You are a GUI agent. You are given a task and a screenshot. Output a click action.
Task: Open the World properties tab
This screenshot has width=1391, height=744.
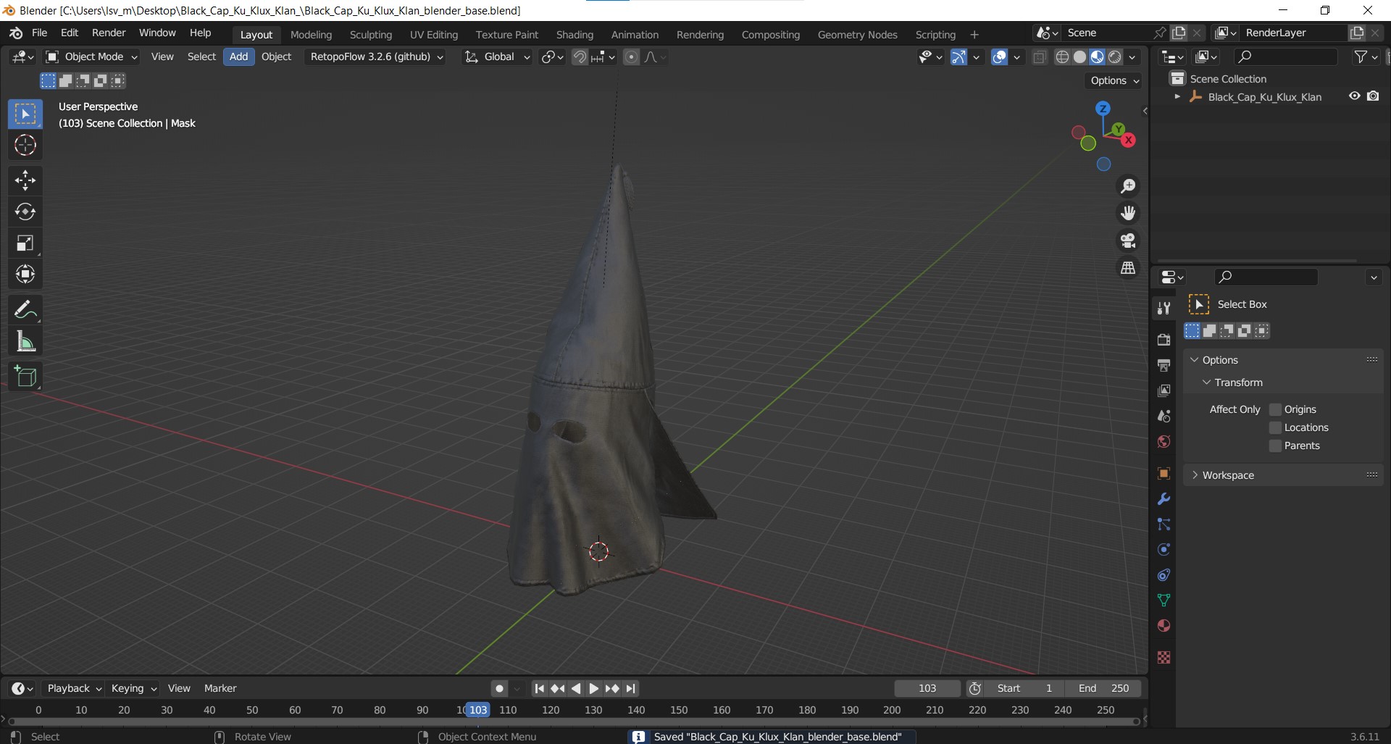1164,441
